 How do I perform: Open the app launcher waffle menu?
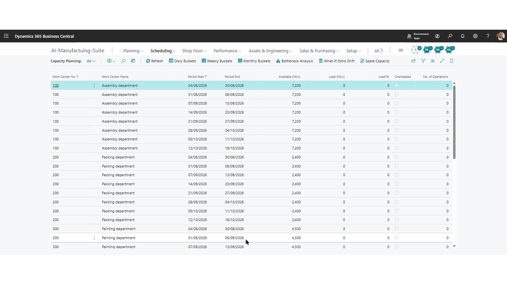click(6, 36)
